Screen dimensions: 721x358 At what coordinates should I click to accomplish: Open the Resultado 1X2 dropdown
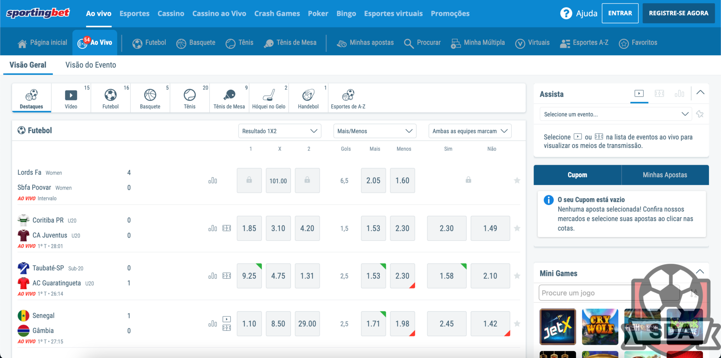(x=280, y=131)
